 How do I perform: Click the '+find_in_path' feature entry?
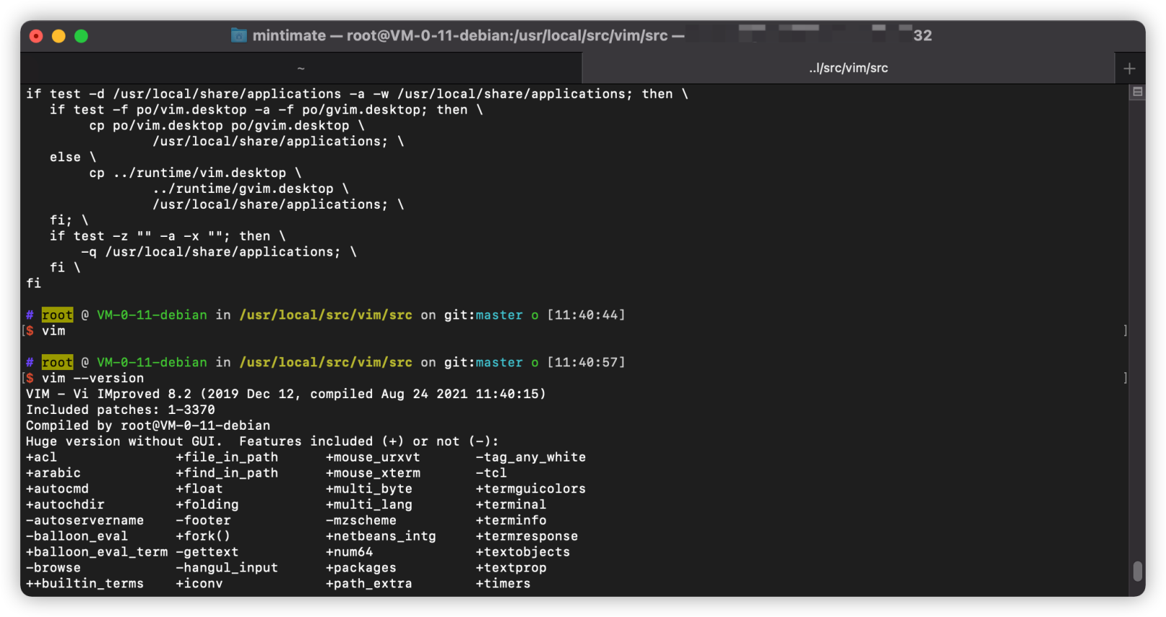coord(227,473)
